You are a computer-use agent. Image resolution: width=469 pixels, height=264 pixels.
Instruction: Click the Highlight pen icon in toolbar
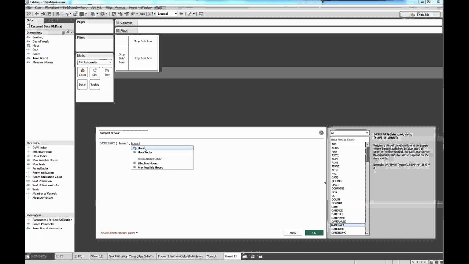(x=190, y=14)
